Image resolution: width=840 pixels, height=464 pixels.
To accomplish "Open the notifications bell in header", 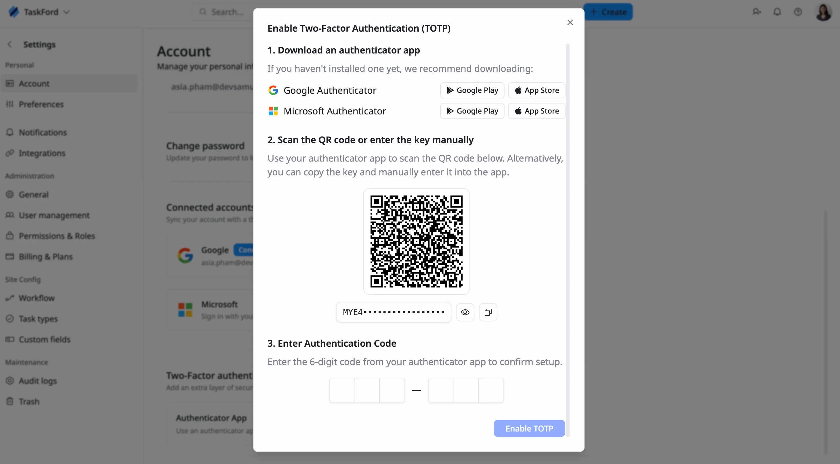I will (777, 12).
